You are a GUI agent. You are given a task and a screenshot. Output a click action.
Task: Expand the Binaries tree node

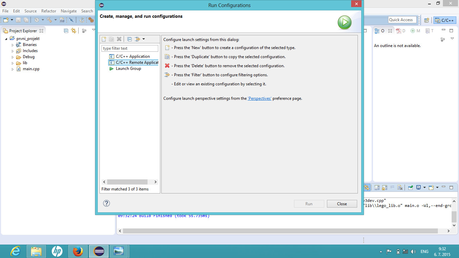(x=13, y=45)
